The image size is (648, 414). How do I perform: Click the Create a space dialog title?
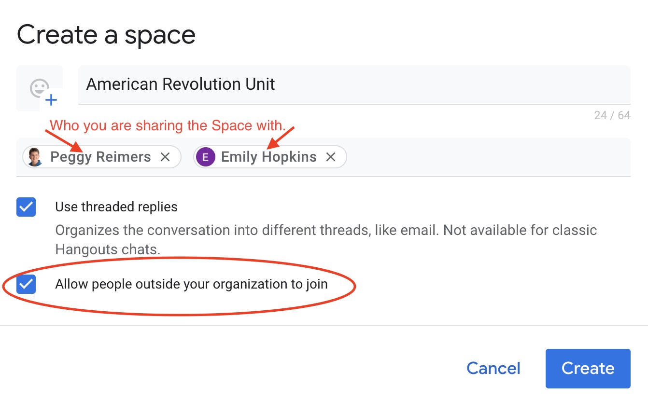coord(106,34)
